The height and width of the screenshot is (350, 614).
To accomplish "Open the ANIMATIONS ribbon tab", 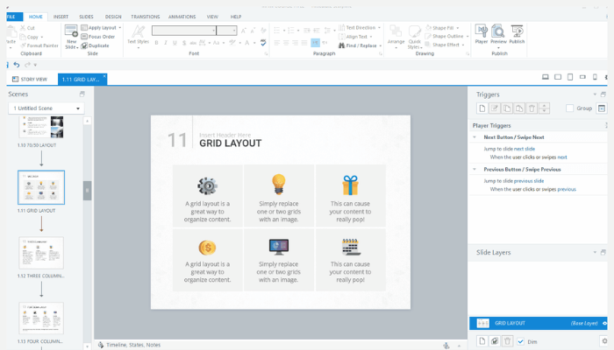I will [x=182, y=17].
